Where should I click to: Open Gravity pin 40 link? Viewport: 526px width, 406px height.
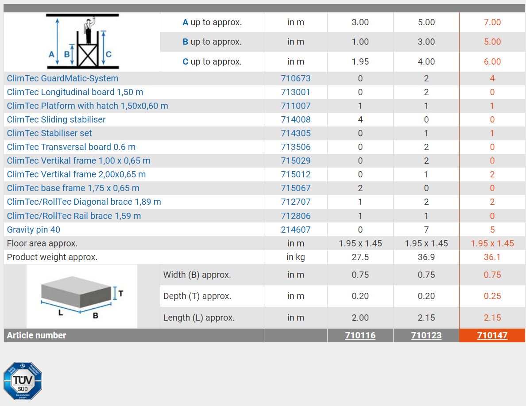coord(34,230)
